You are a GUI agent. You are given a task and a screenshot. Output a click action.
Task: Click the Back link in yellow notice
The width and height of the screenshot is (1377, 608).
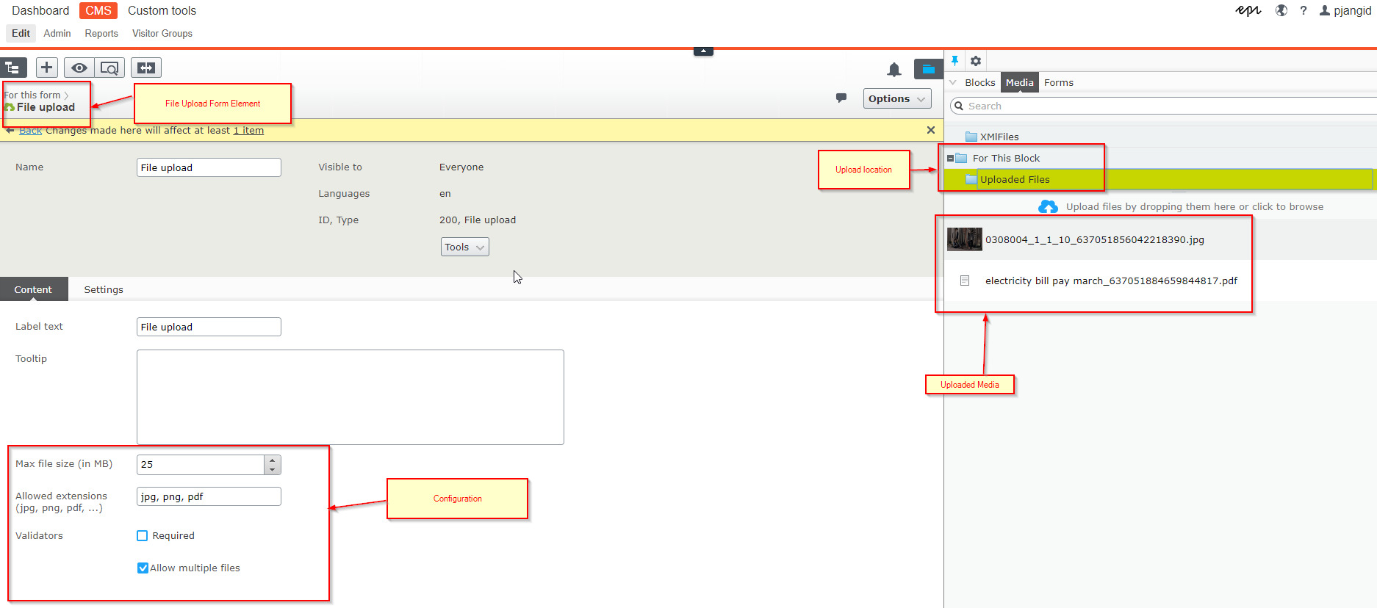pyautogui.click(x=30, y=131)
